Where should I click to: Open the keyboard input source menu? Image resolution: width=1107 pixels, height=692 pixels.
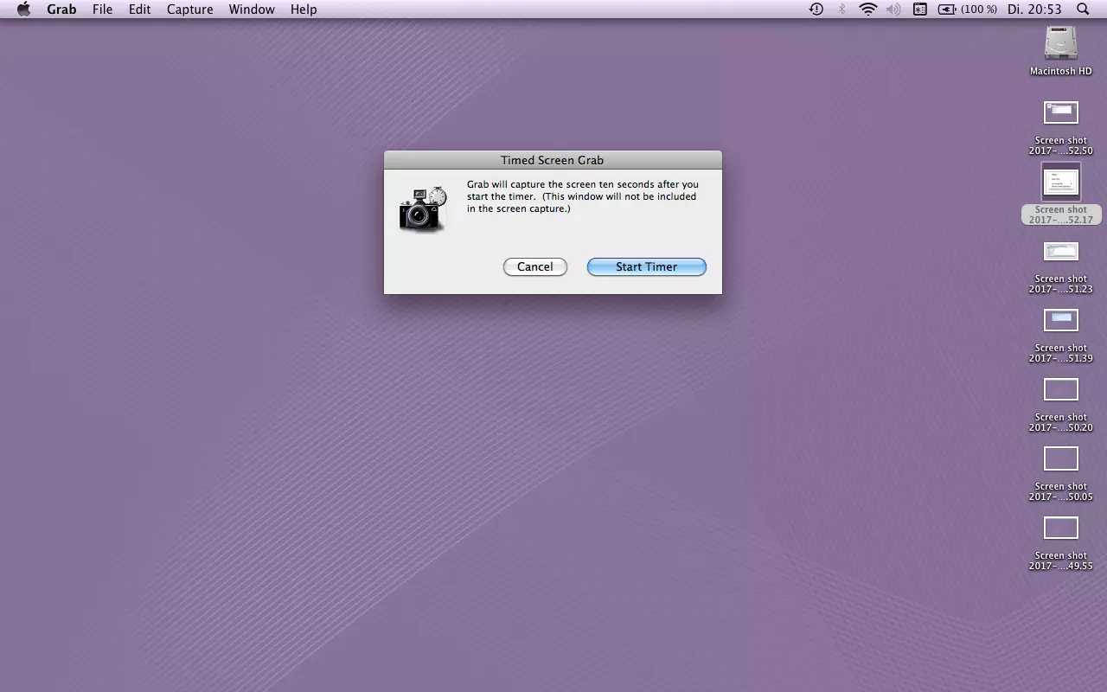(920, 10)
